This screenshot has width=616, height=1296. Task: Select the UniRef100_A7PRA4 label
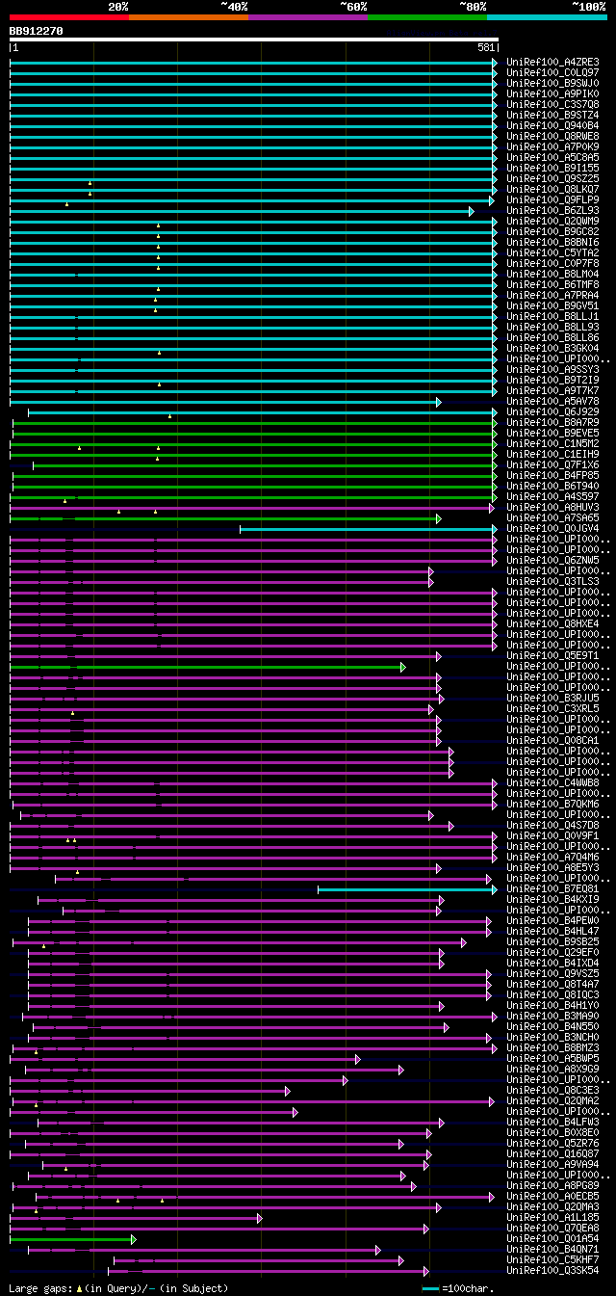pyautogui.click(x=552, y=295)
